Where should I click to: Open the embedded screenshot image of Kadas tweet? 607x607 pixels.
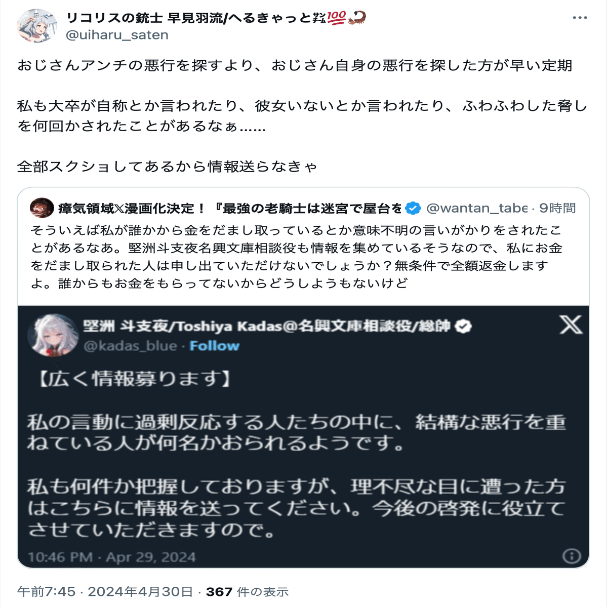pyautogui.click(x=303, y=437)
